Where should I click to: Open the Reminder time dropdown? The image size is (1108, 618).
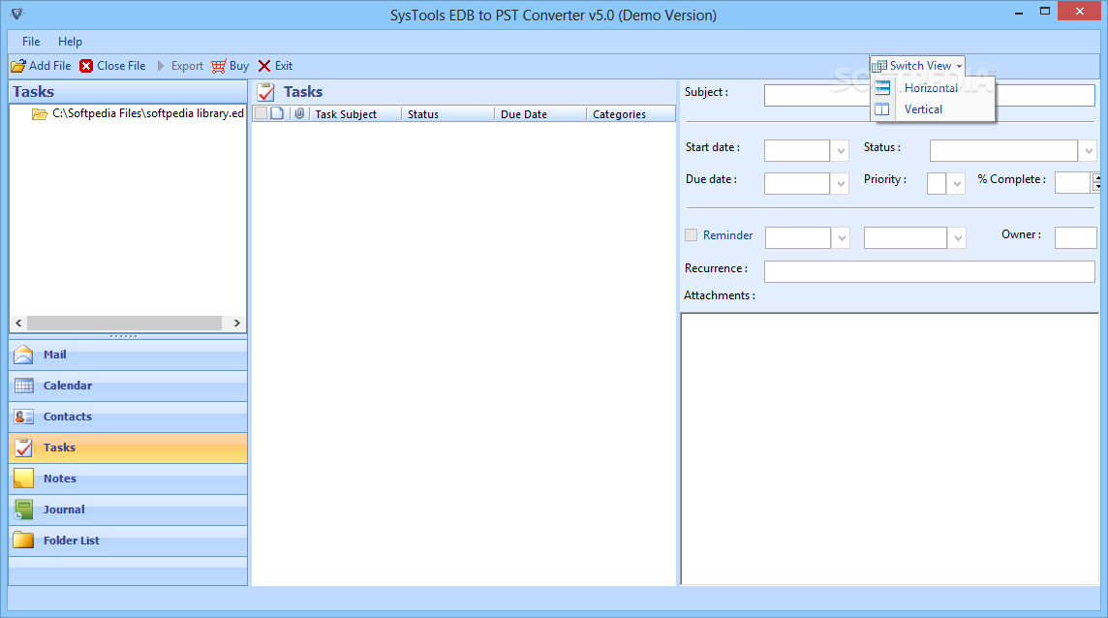click(958, 237)
